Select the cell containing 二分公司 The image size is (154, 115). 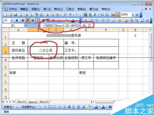pos(46,50)
